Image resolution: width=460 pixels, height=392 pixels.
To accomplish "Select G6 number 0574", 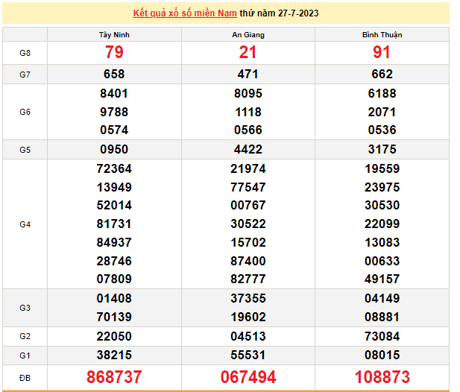I will coord(114,130).
